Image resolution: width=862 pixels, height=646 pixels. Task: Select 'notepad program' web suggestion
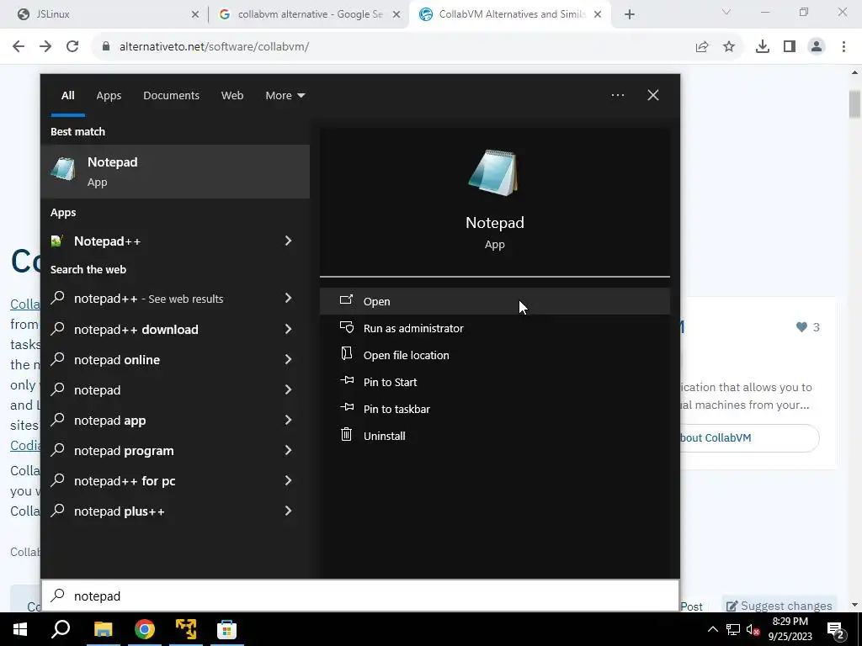[x=175, y=451]
